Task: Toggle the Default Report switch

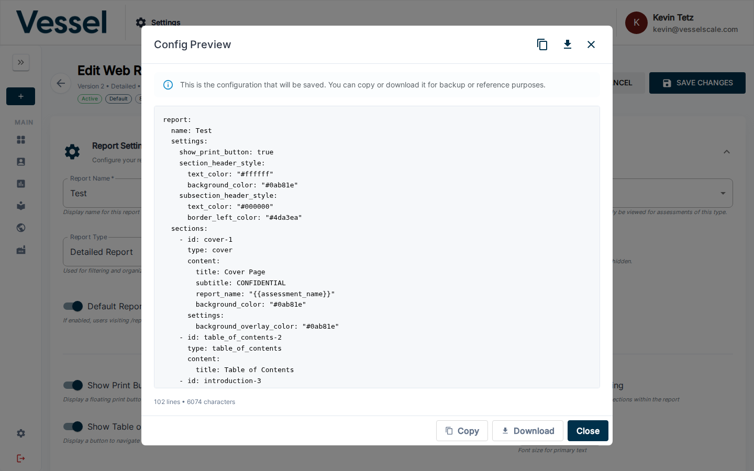Action: tap(73, 306)
